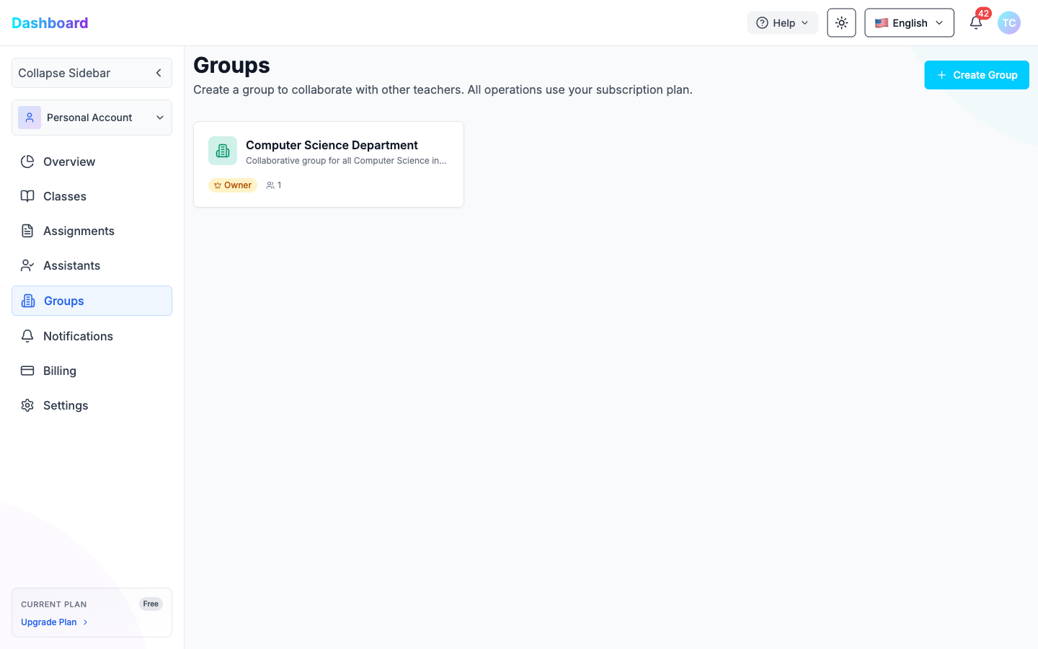Screen dimensions: 1038x649
Task: Click the Computer Science Department group icon
Action: click(x=222, y=150)
